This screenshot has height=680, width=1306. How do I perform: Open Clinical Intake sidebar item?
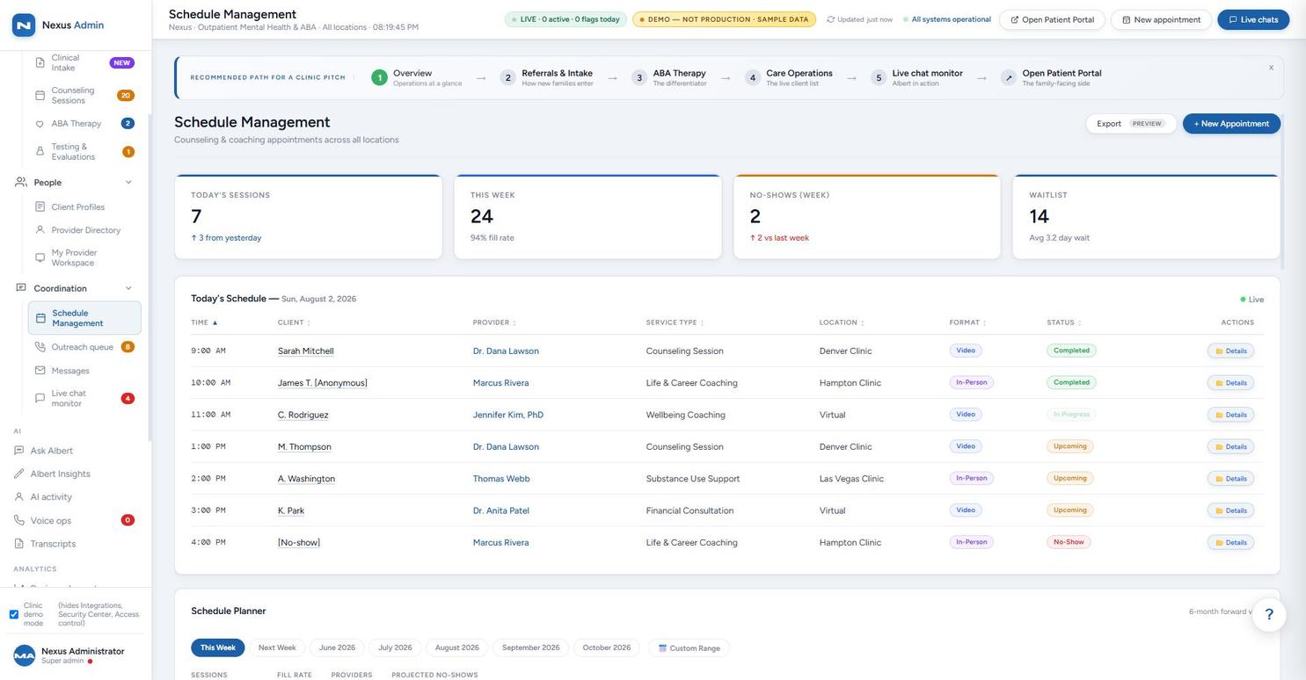point(84,62)
